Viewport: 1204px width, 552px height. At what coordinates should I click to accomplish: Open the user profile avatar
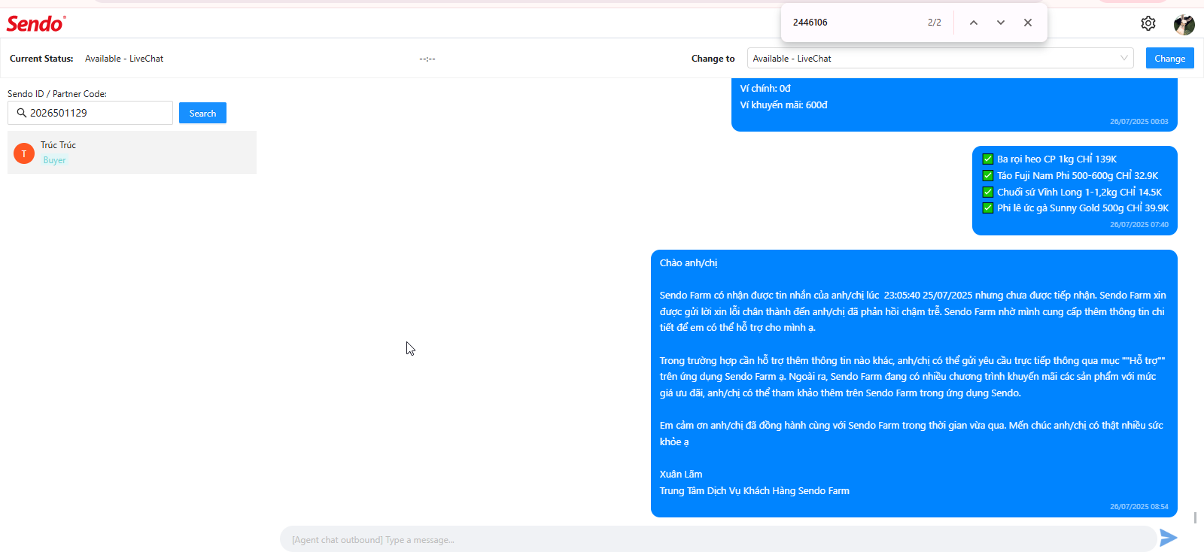point(1184,24)
